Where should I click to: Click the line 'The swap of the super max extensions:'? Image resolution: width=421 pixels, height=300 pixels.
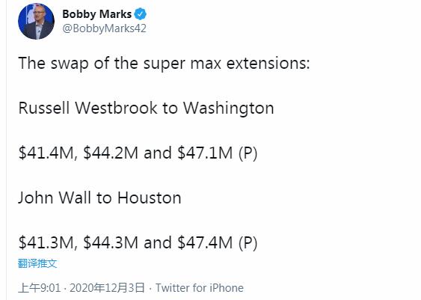click(x=164, y=64)
